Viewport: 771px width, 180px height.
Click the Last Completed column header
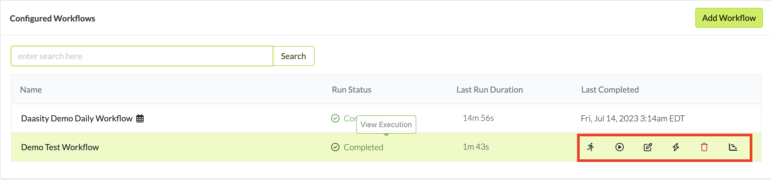click(x=610, y=90)
